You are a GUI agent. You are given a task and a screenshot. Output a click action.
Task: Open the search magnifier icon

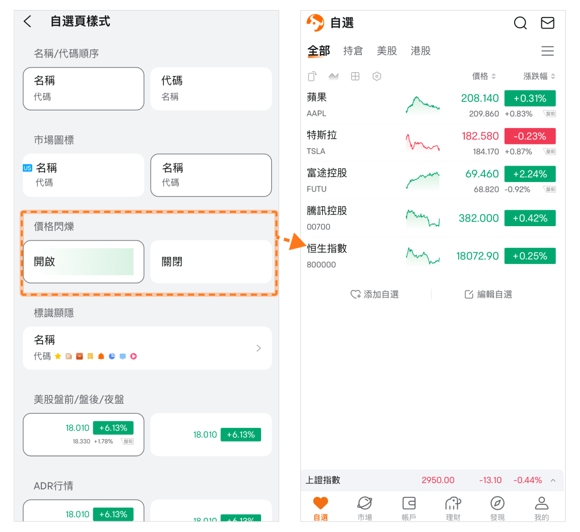coord(520,23)
